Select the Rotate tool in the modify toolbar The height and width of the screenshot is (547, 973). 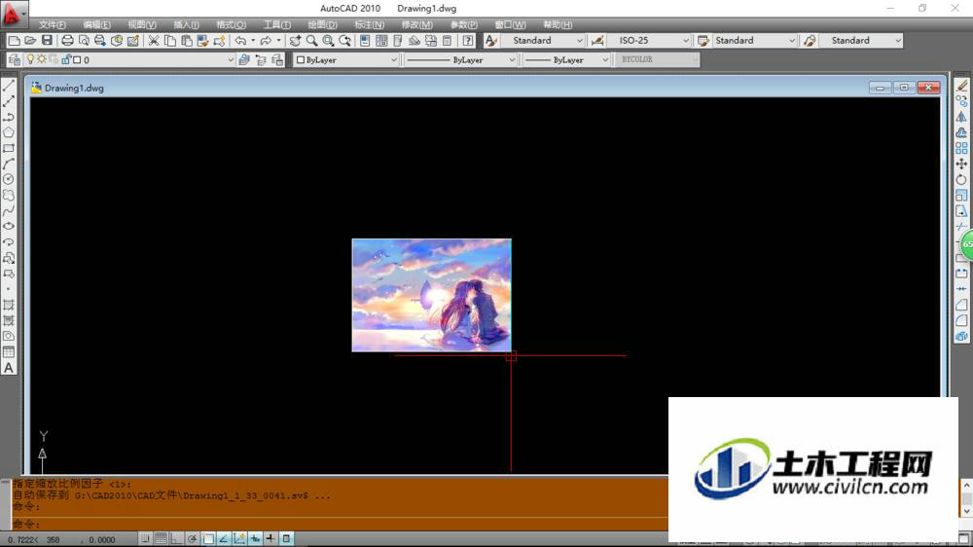point(962,179)
